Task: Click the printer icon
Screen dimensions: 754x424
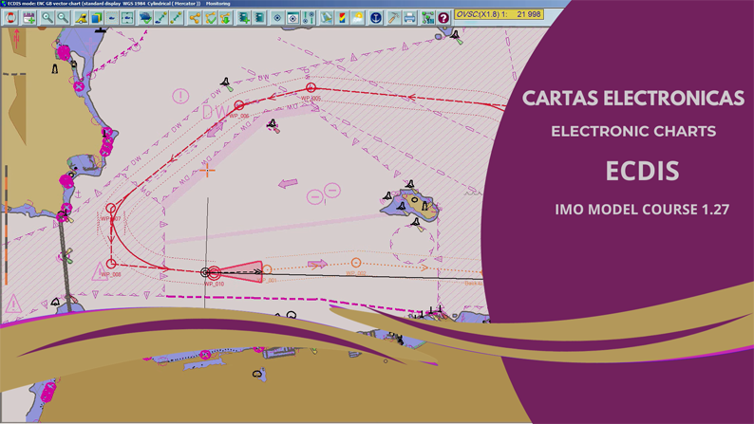Action: [x=409, y=18]
